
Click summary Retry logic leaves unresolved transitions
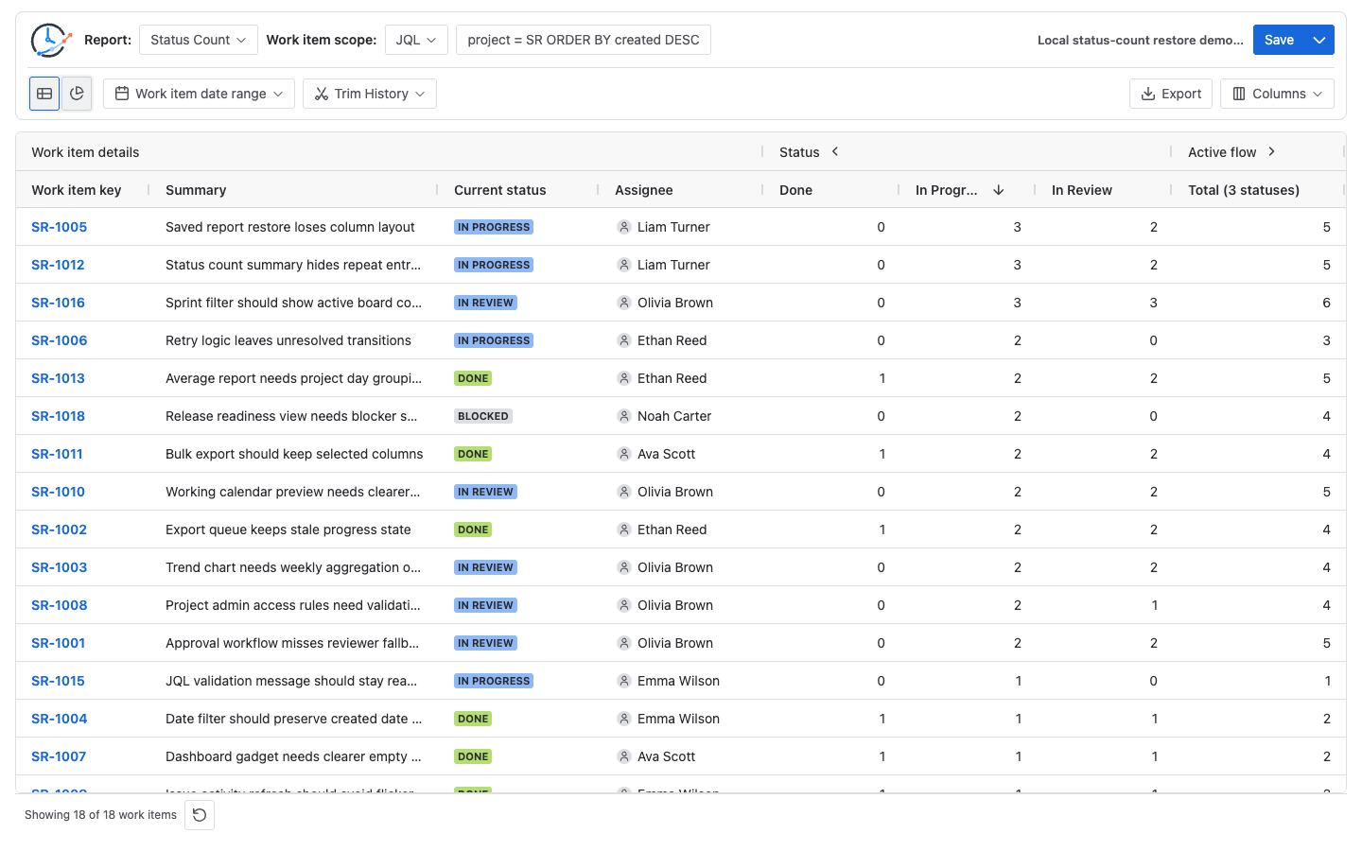[x=288, y=340]
